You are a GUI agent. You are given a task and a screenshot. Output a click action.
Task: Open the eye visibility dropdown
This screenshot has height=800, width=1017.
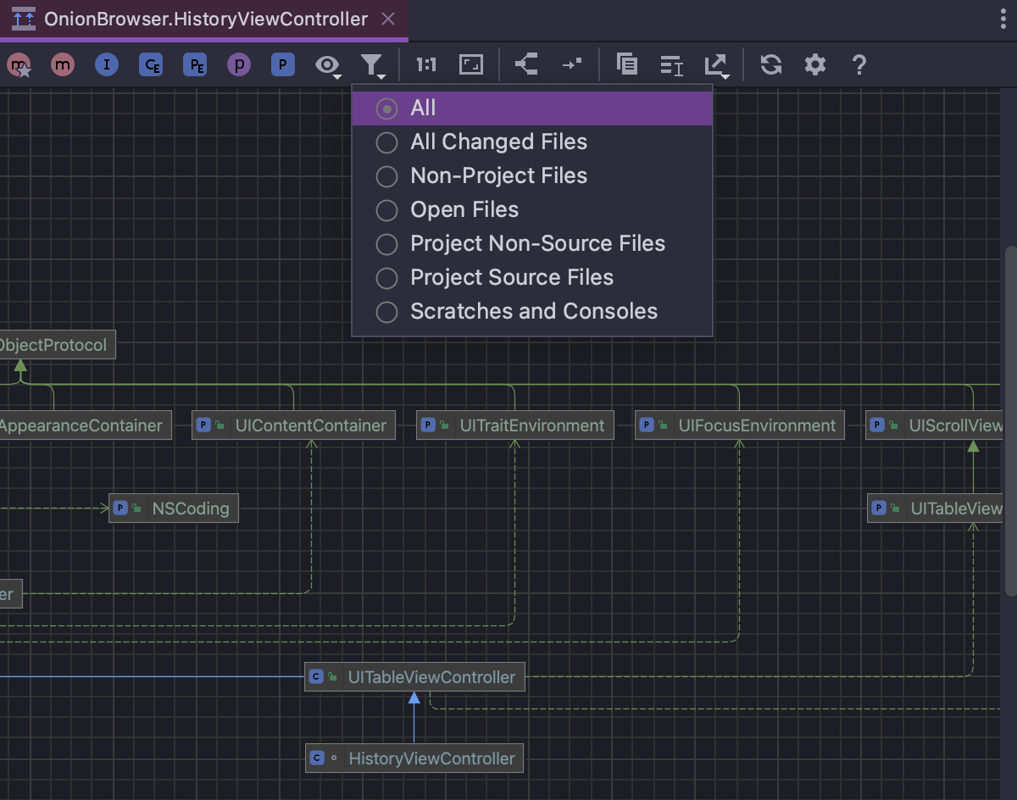(x=328, y=65)
